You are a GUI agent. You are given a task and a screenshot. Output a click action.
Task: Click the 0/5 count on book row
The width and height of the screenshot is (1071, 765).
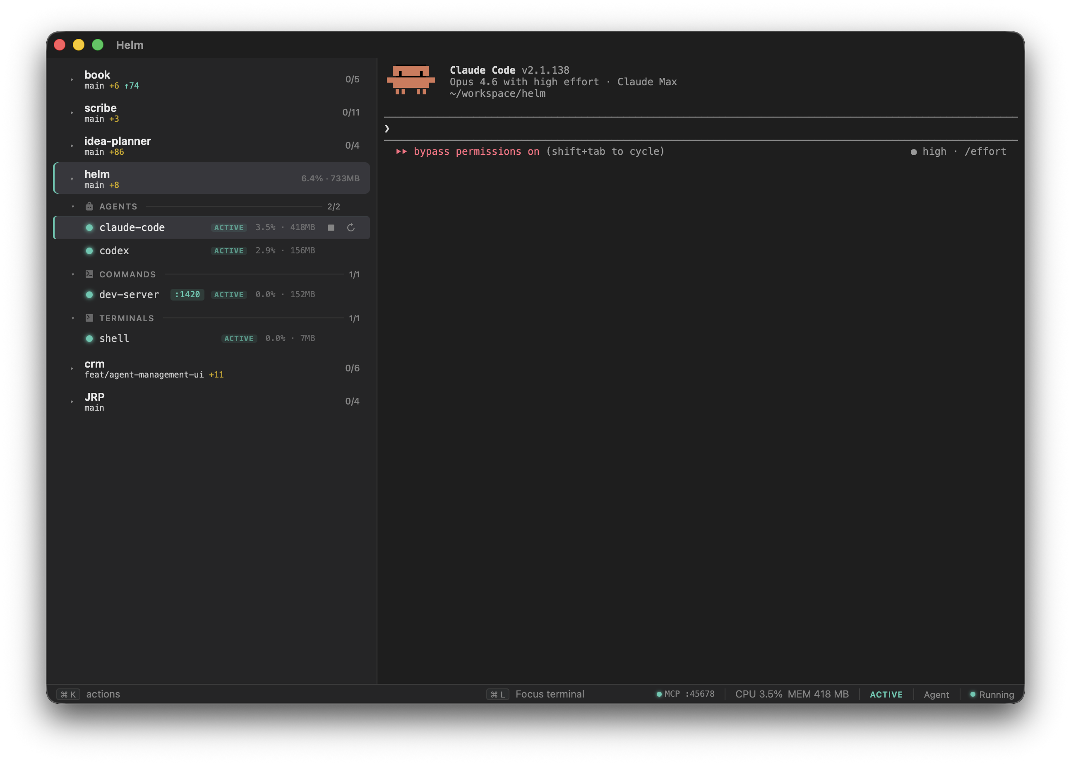[x=352, y=79]
